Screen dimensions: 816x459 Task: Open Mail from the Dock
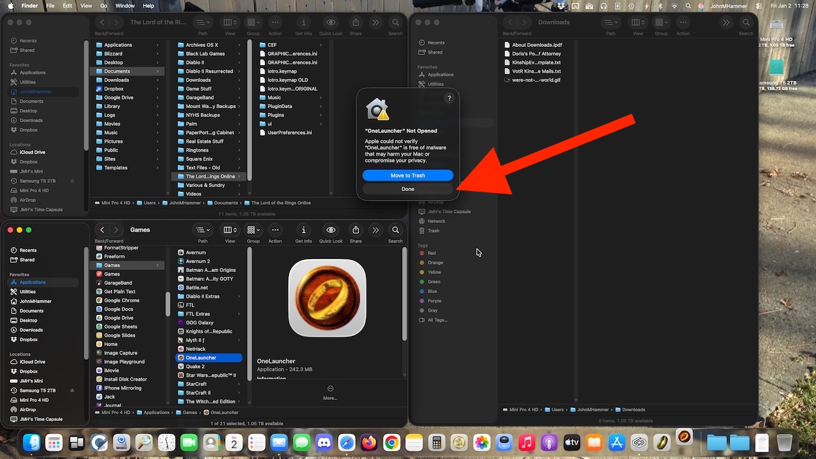pos(279,443)
